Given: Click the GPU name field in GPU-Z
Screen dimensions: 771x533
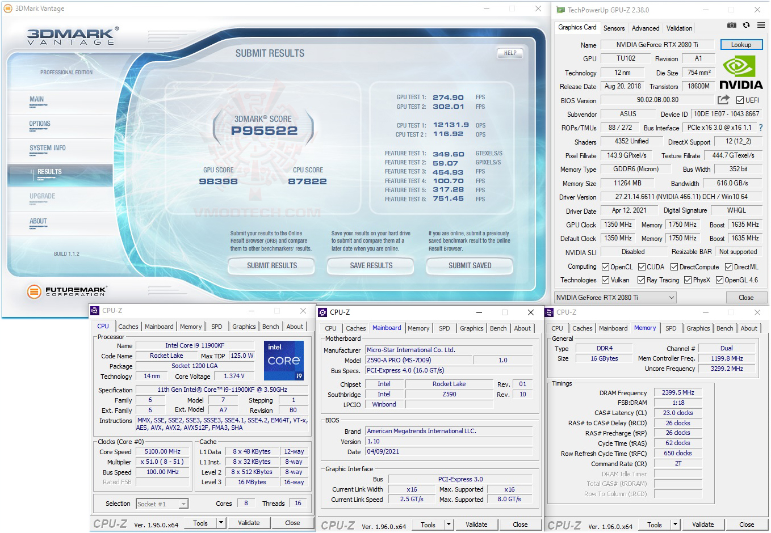Looking at the screenshot, I should [x=657, y=45].
